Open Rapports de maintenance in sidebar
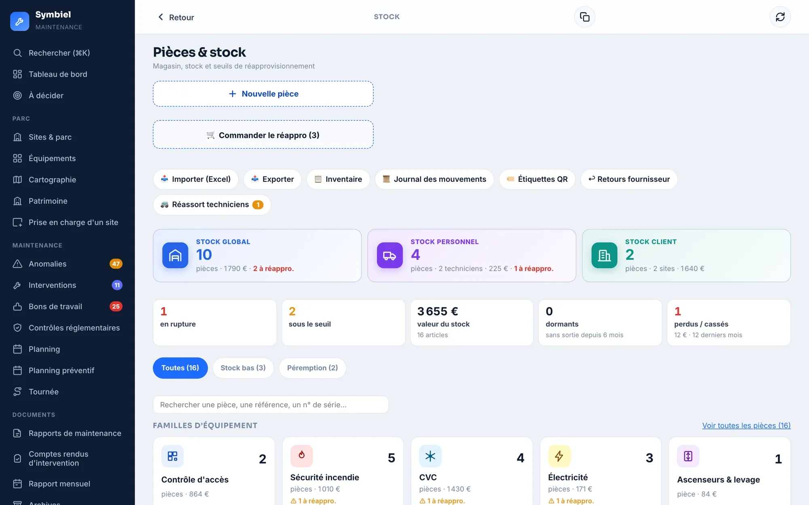809x505 pixels. tap(67, 433)
